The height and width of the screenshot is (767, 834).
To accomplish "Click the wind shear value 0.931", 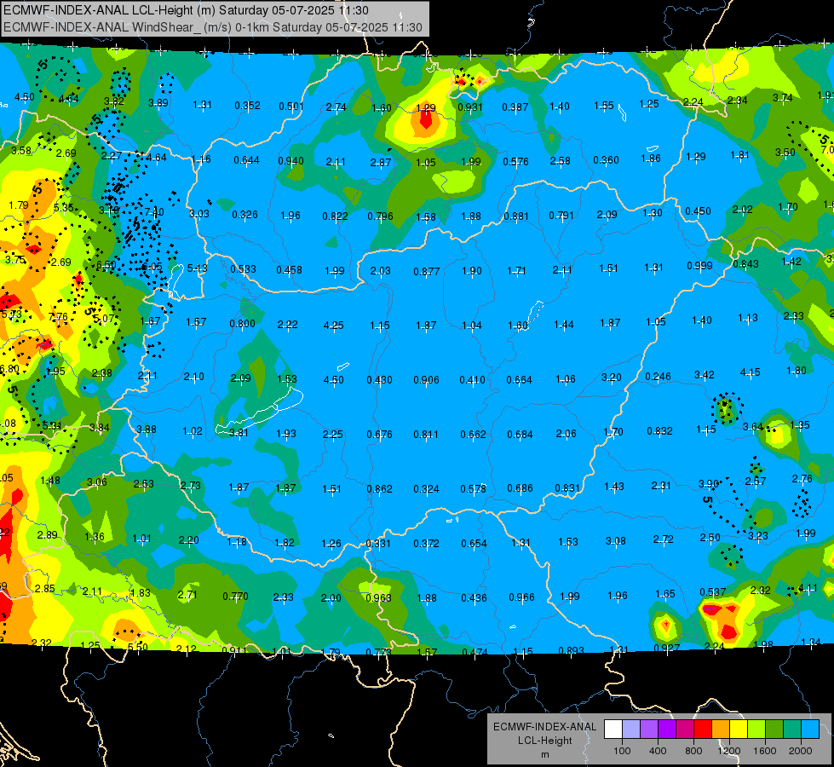I will (x=470, y=107).
